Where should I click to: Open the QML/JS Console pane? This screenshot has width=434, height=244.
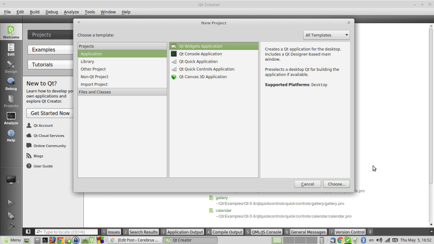(x=264, y=232)
